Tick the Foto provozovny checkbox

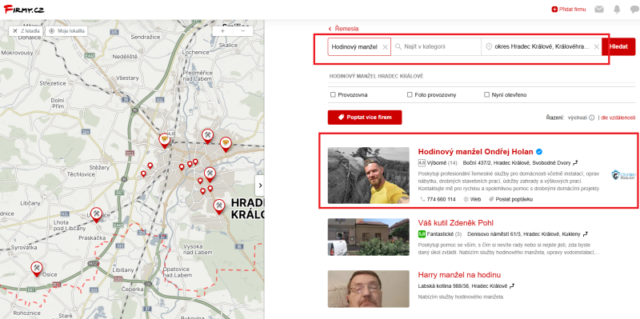click(410, 94)
